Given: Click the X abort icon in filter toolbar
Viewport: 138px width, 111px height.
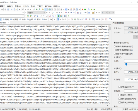Looking at the screenshot, I should coord(49,13).
